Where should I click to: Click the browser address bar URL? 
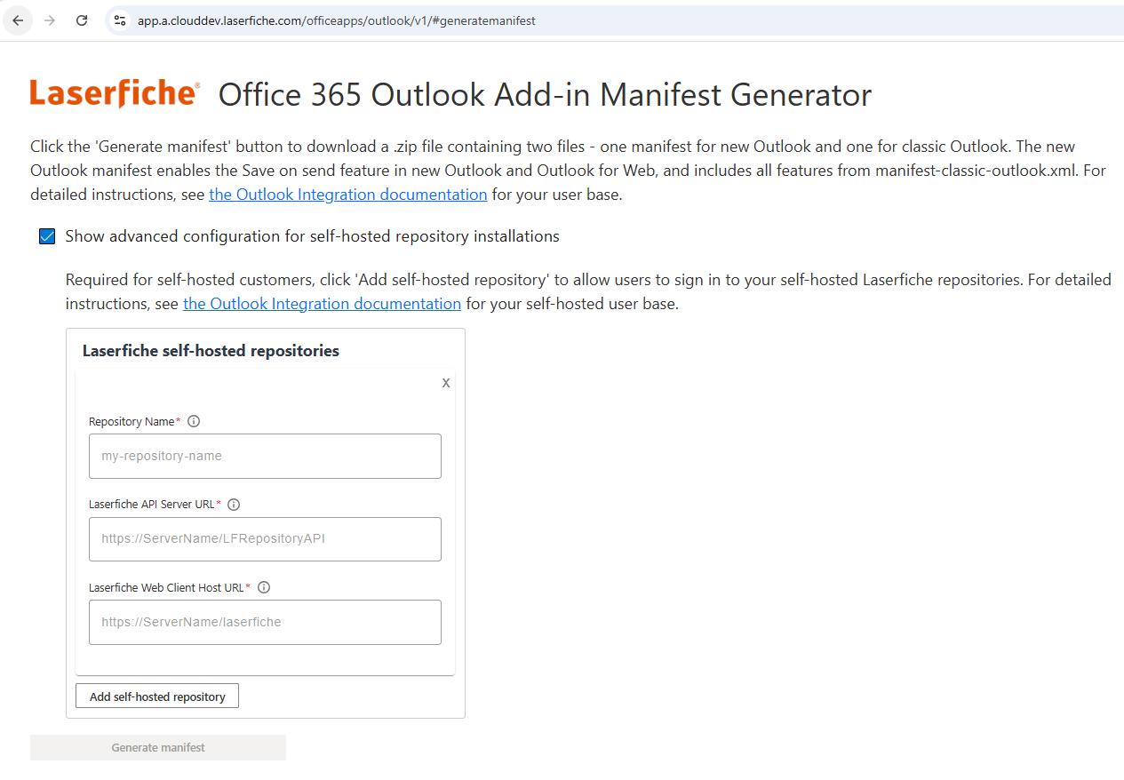click(x=336, y=20)
